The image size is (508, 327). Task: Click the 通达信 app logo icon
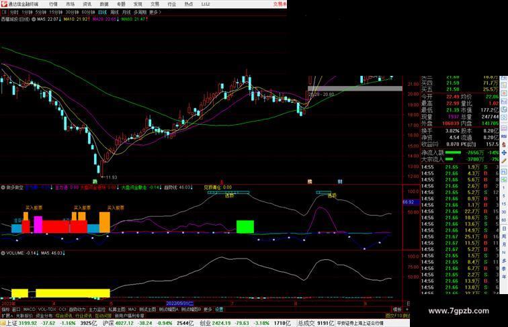pyautogui.click(x=4, y=4)
